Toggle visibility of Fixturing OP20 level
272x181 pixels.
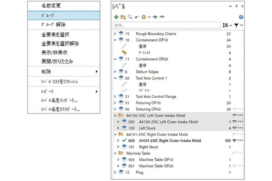pos(234,109)
